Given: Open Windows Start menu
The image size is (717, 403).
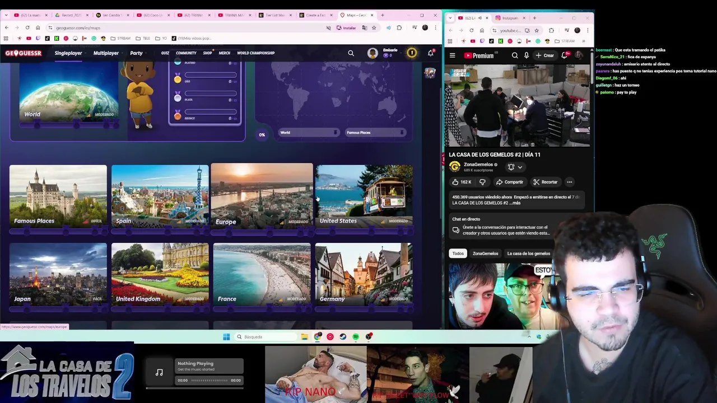Looking at the screenshot, I should (226, 337).
